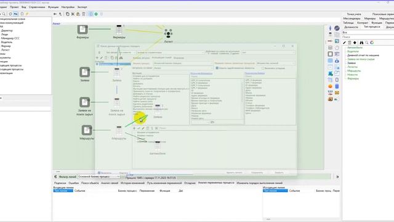Switch to the Мессенджеры tab
Screen dimensions: 394x222
(x=352, y=18)
